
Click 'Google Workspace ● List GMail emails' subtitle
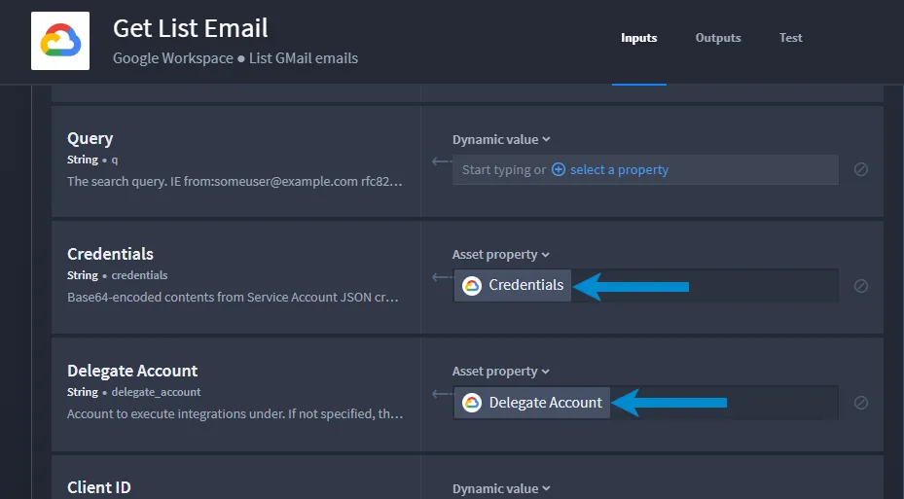coord(235,58)
